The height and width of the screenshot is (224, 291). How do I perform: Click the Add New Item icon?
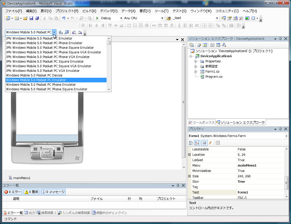(x=17, y=18)
